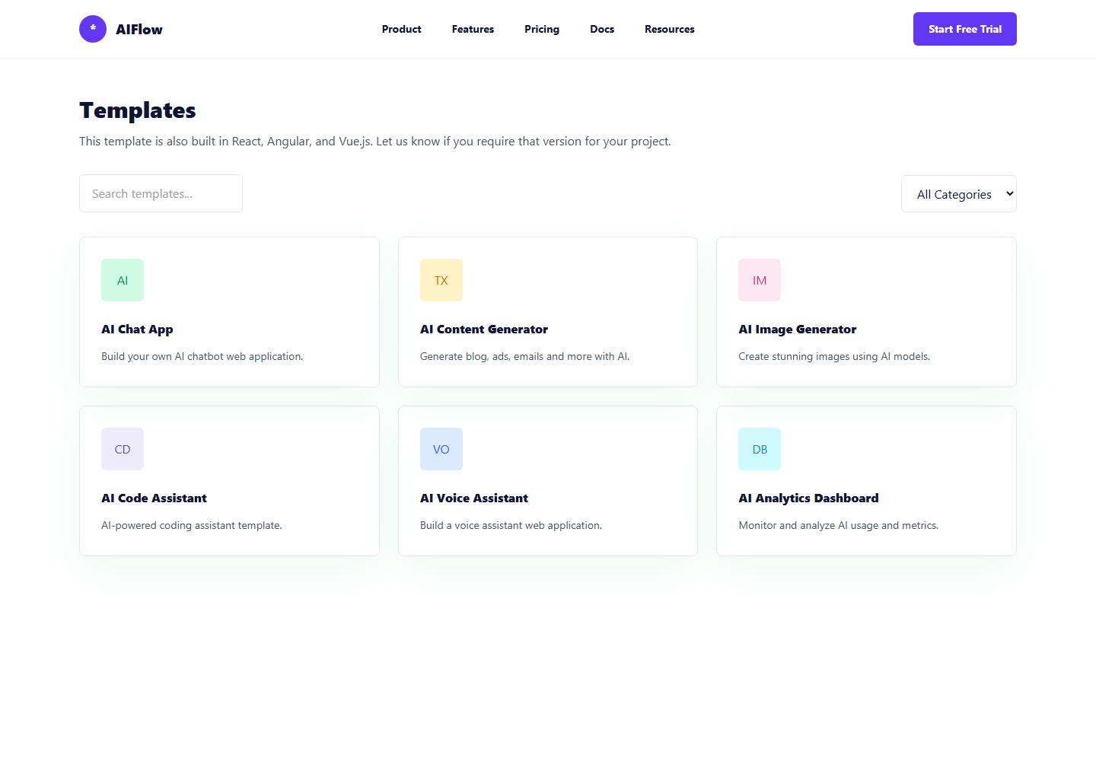Open the Product menu
Viewport: 1096px width, 761px height.
[x=401, y=29]
